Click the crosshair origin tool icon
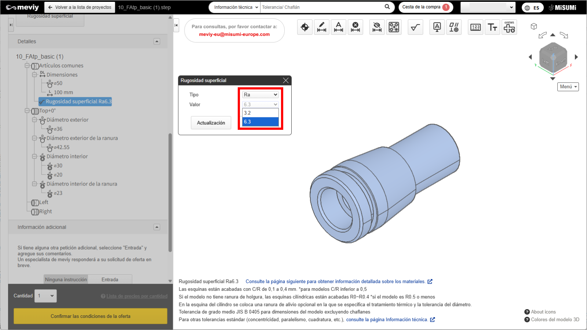Image resolution: width=587 pixels, height=330 pixels. coord(305,27)
